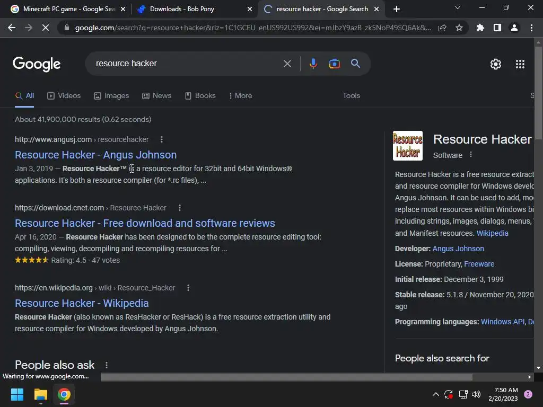The width and height of the screenshot is (543, 407).
Task: Open the taskbar clock and date
Action: tap(503, 394)
